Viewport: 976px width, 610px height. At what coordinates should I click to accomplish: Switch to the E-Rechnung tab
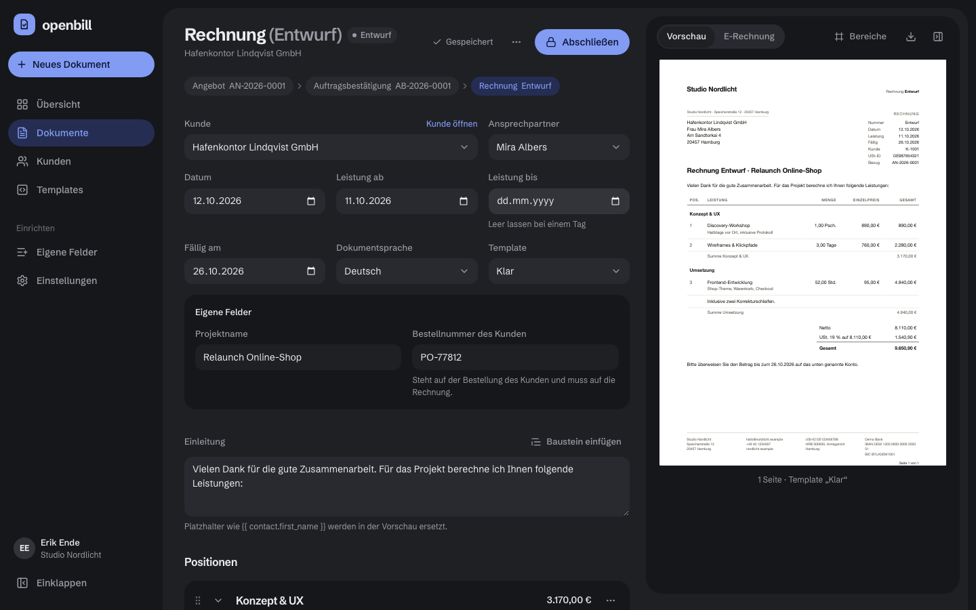(749, 37)
